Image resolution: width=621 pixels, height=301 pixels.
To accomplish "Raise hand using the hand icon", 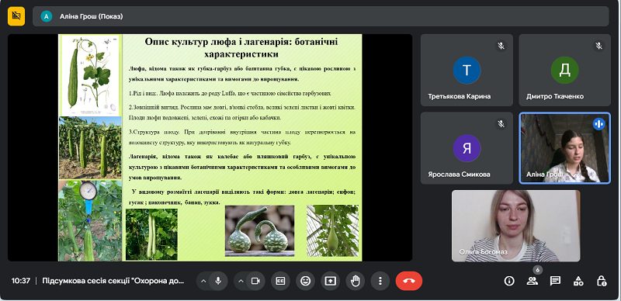I will [x=356, y=281].
